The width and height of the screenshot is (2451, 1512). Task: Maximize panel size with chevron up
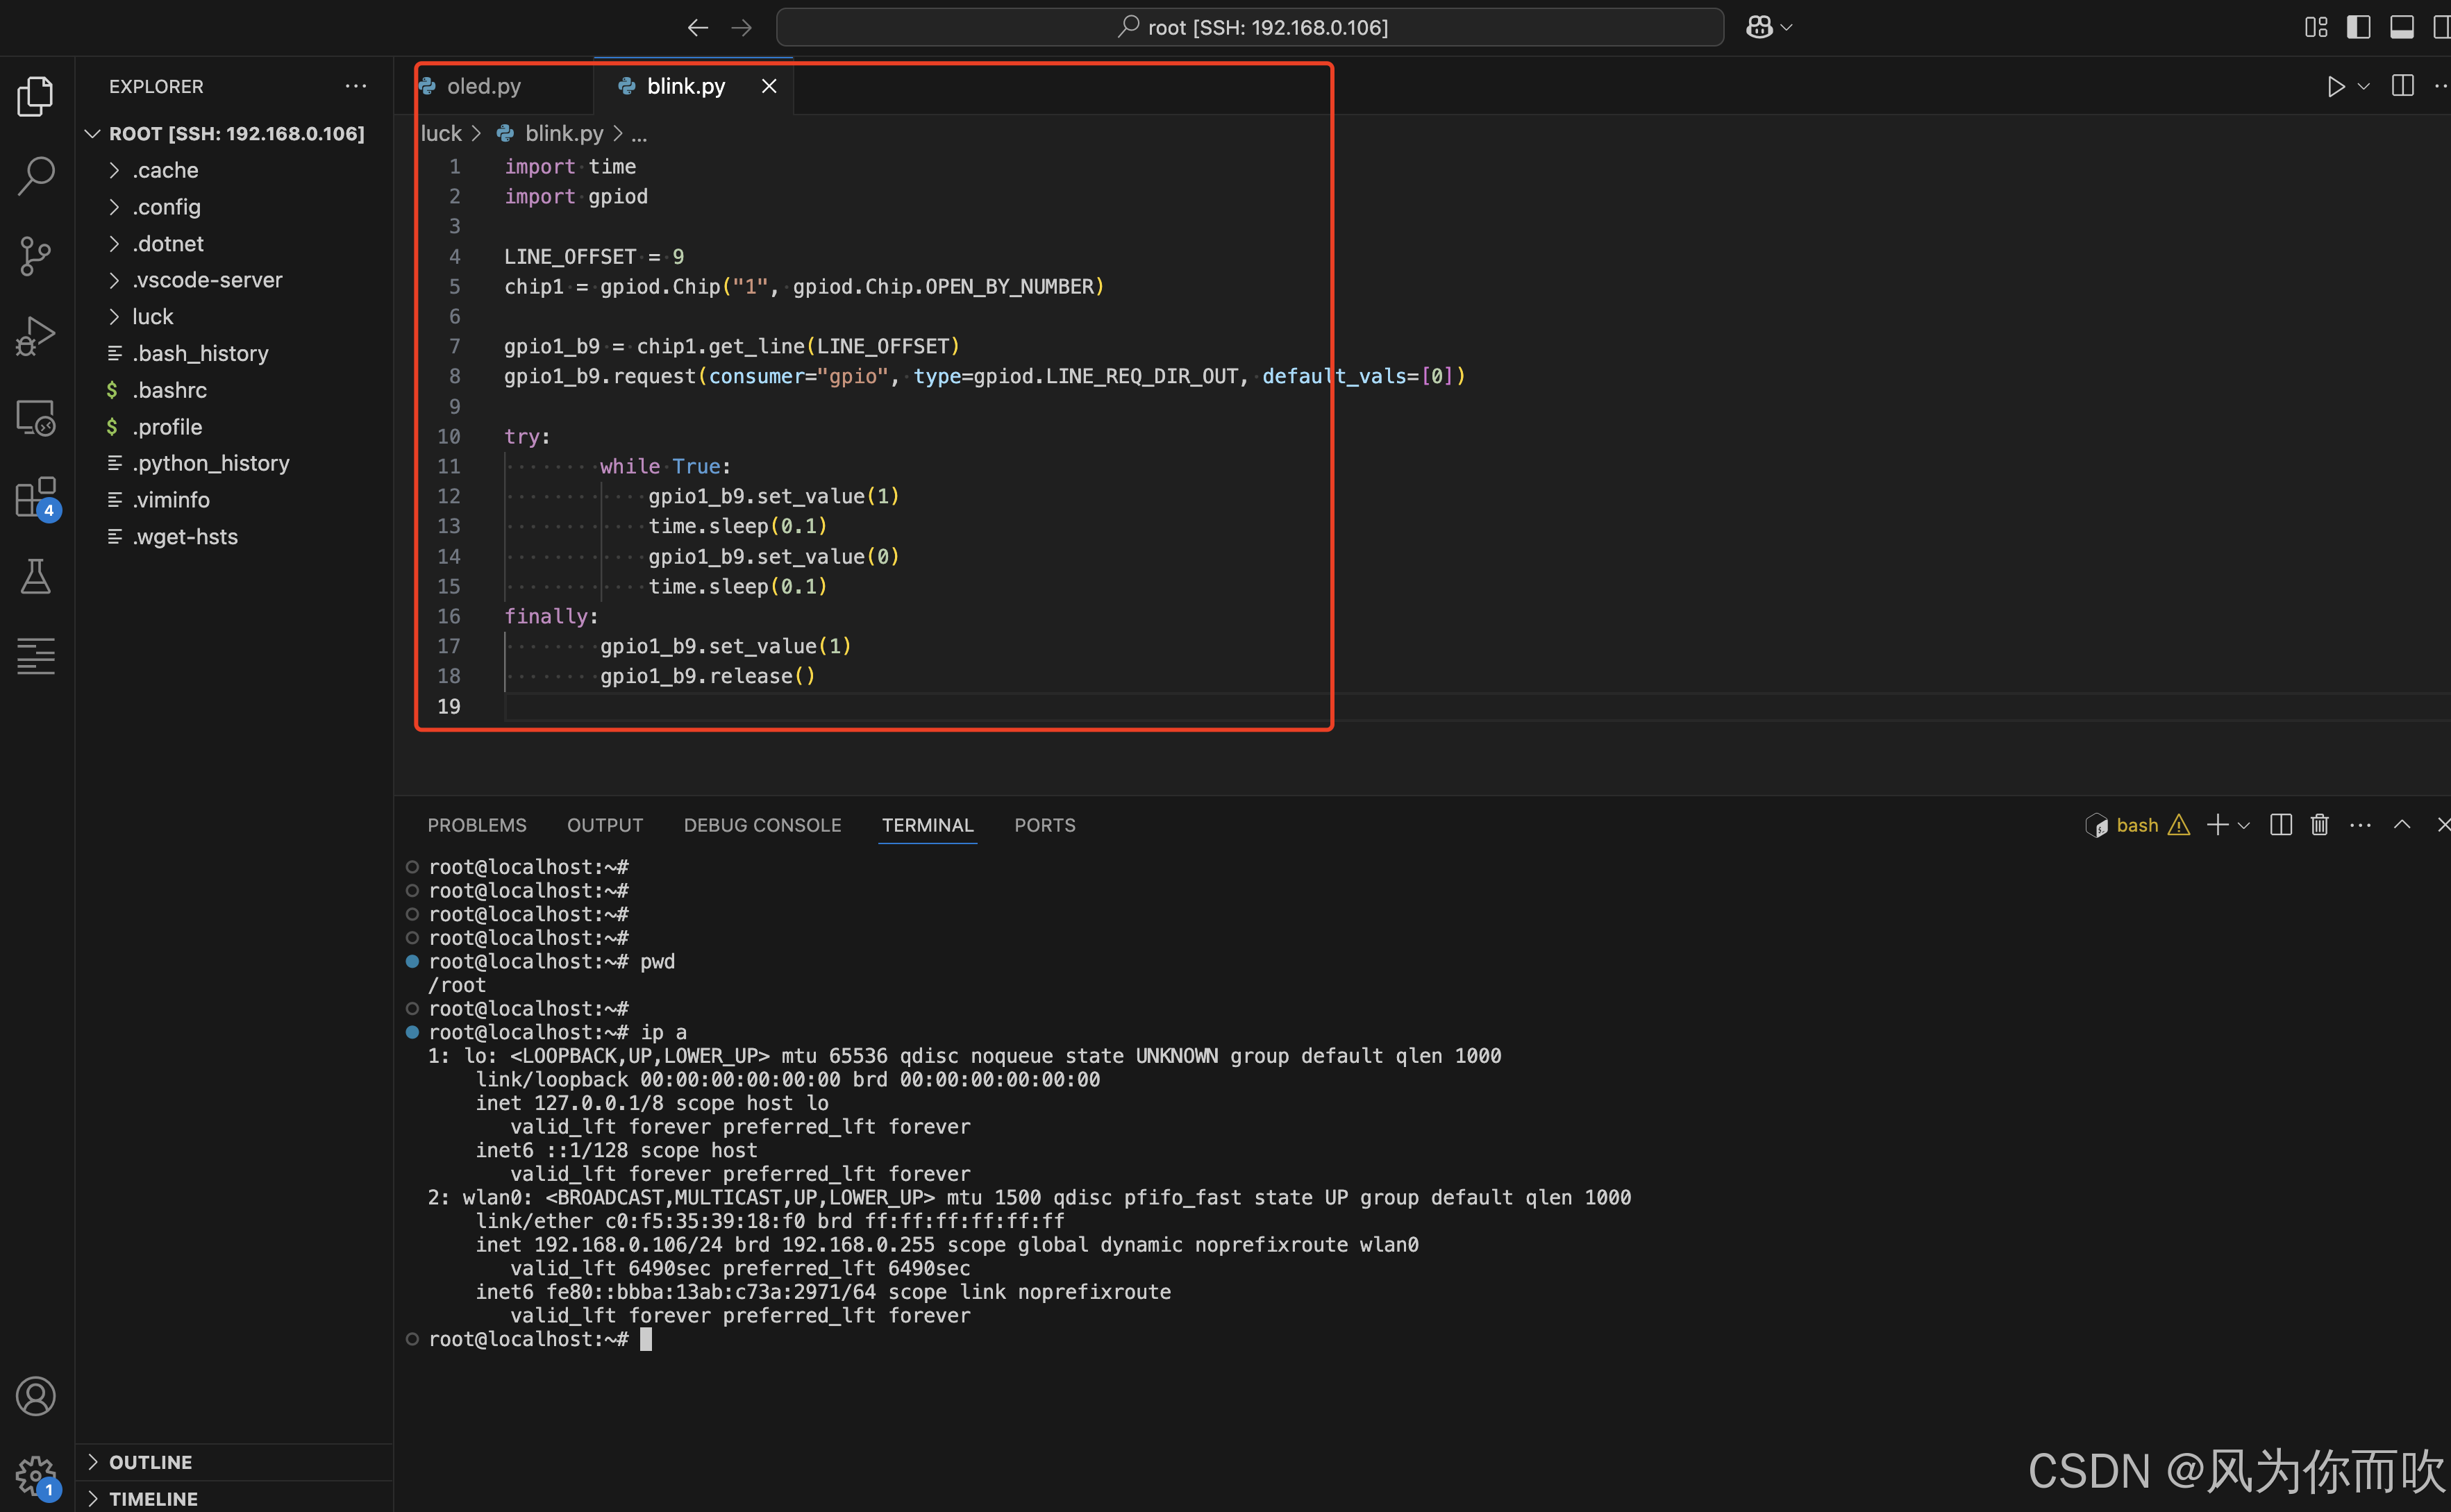click(x=2402, y=825)
